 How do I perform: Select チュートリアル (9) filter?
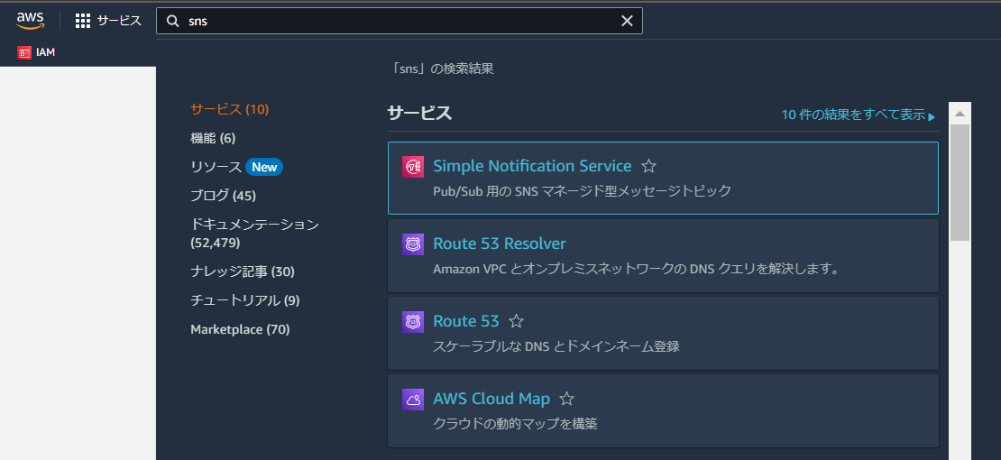pyautogui.click(x=245, y=301)
